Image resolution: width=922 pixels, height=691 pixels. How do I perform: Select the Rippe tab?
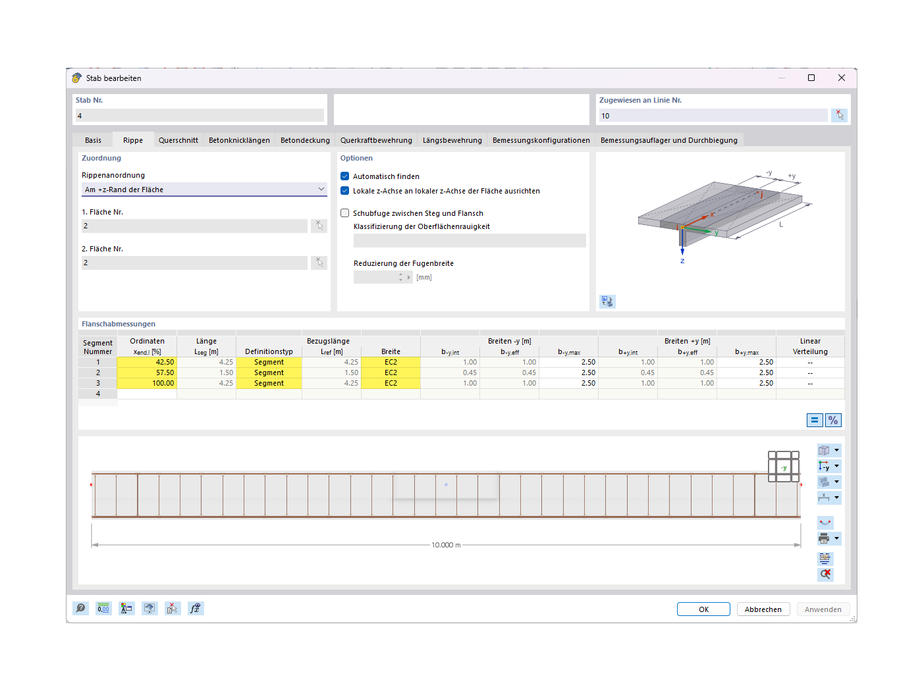click(x=133, y=140)
